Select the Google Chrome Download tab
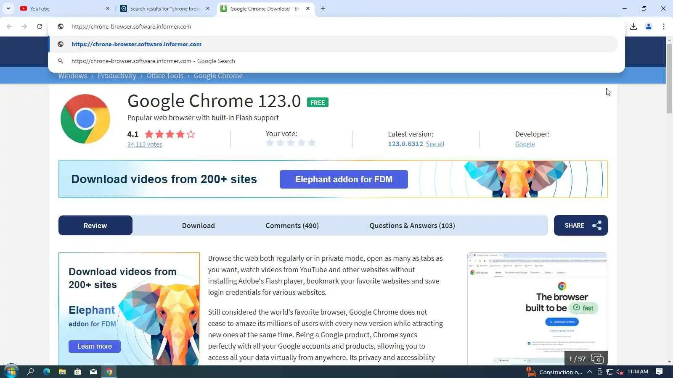Image resolution: width=673 pixels, height=378 pixels. (265, 8)
